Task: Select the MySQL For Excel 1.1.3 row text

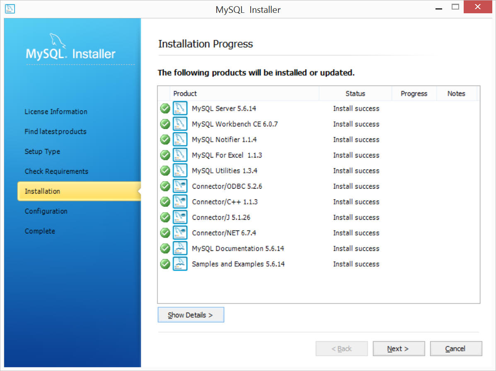Action: (x=227, y=155)
